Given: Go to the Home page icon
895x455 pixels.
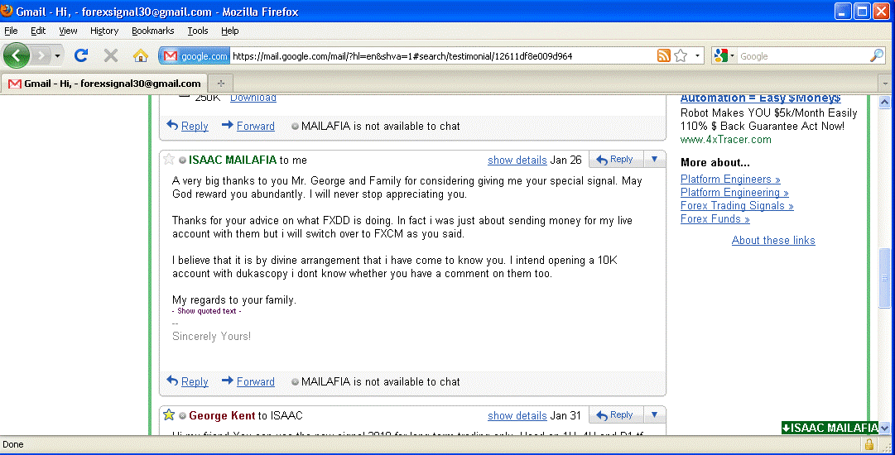Looking at the screenshot, I should 141,55.
